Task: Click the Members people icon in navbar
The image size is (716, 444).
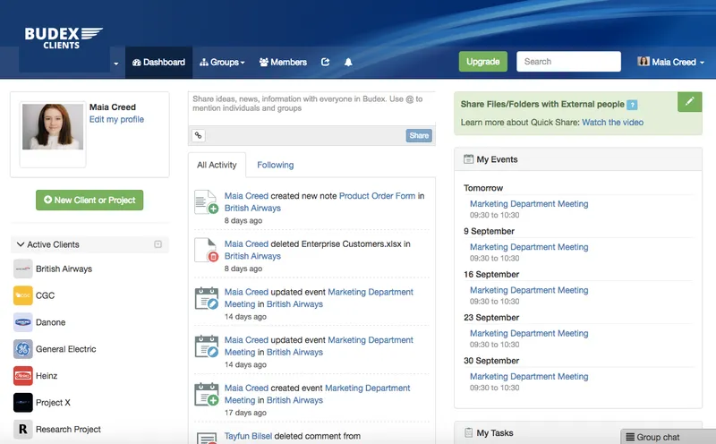Action: pyautogui.click(x=263, y=62)
